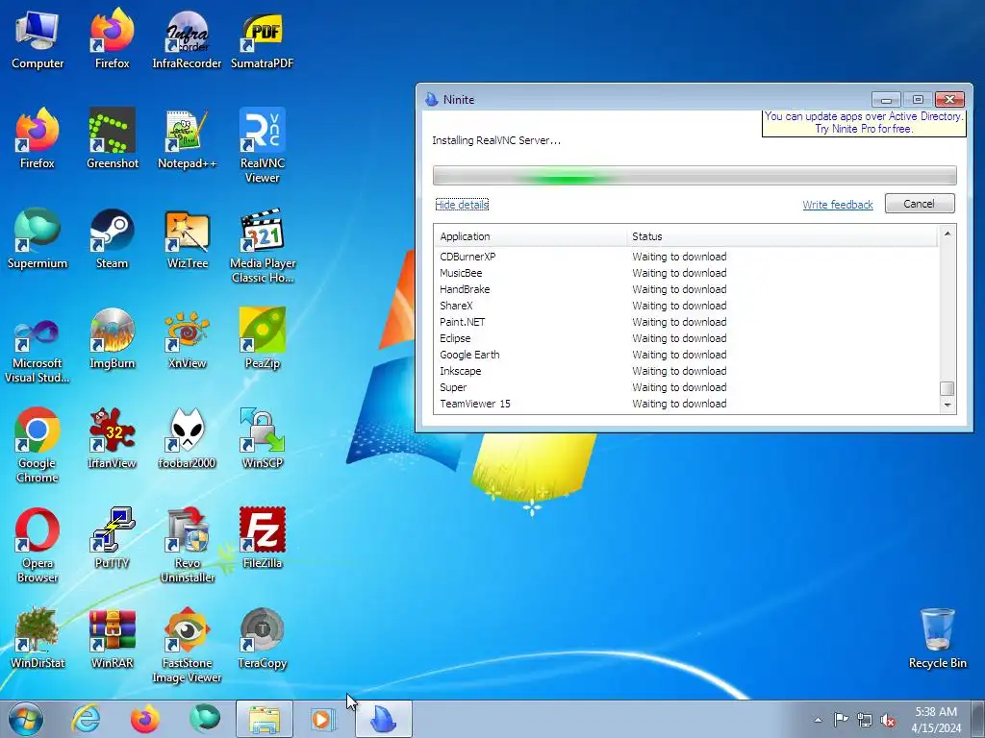This screenshot has width=985, height=738.
Task: Select the WinDirStat desktop shortcut
Action: pos(38,638)
